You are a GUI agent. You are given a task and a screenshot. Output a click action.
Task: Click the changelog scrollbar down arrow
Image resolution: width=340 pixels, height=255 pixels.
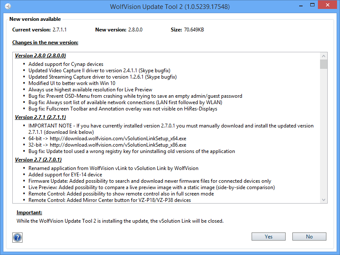click(x=323, y=200)
